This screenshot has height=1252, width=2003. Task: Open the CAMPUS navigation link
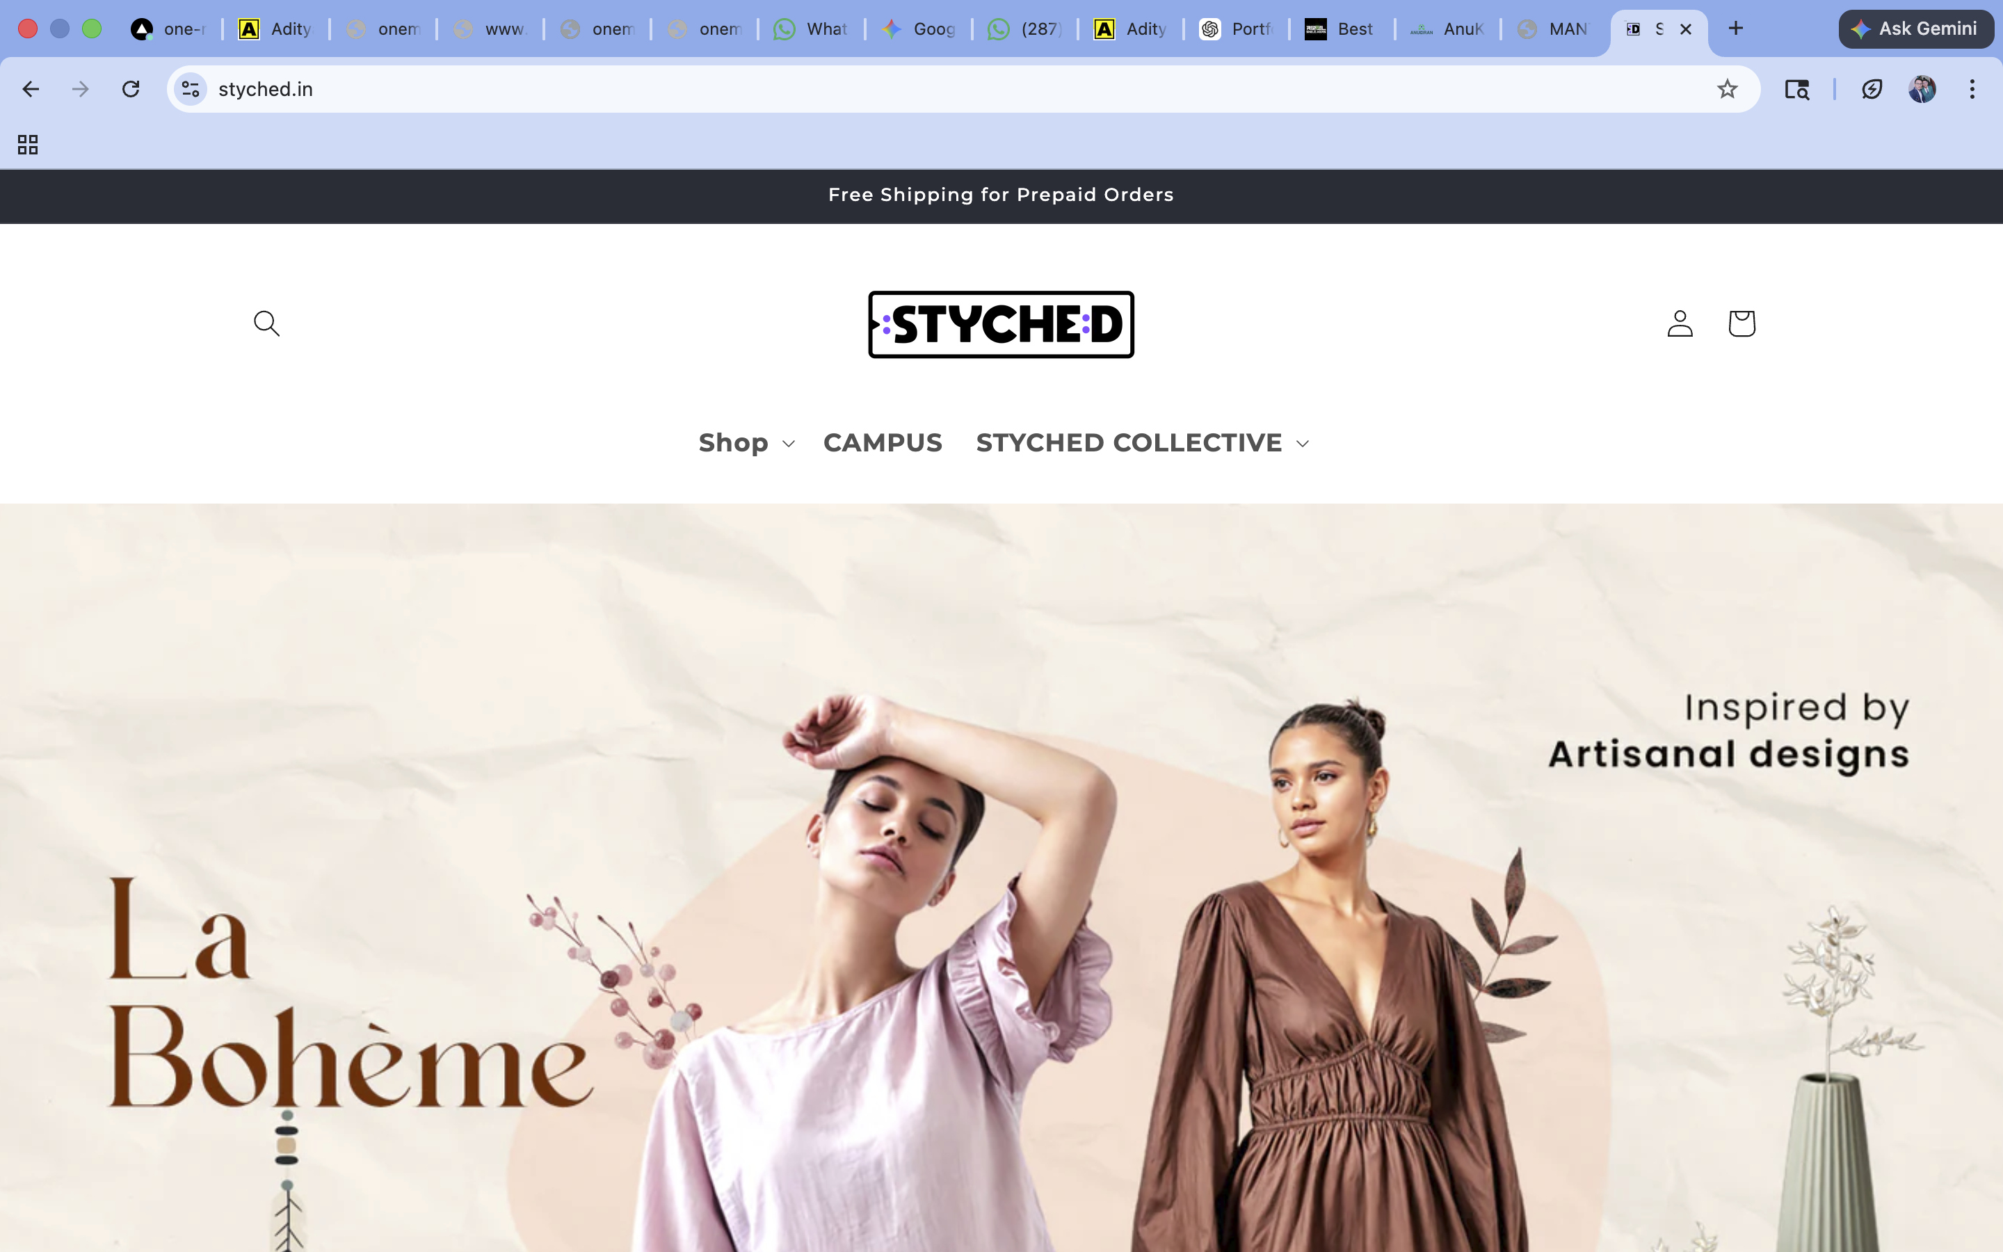tap(883, 443)
